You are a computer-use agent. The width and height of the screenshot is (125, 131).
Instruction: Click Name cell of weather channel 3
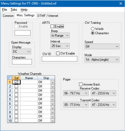(x=29, y=91)
